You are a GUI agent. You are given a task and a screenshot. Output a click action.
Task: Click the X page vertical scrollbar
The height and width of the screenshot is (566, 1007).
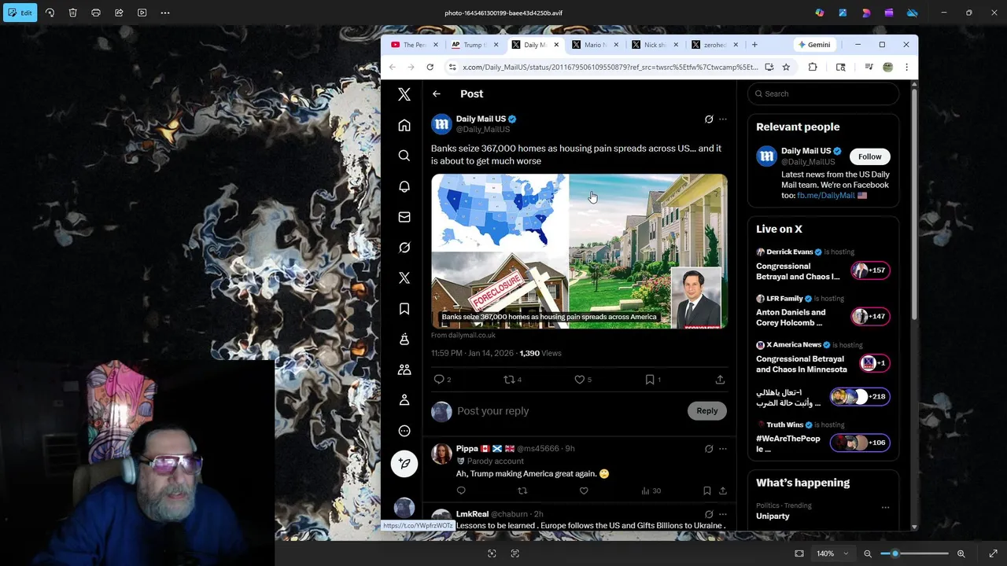[x=914, y=204]
